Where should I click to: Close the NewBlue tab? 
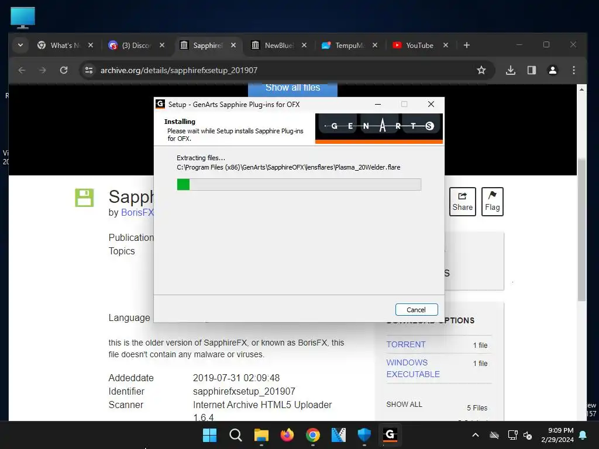[x=304, y=45]
